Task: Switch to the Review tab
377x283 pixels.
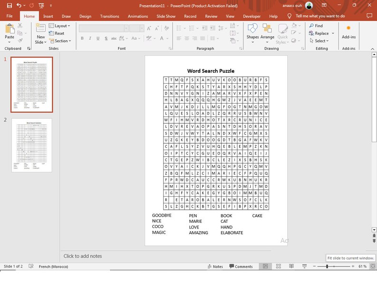Action: (211, 16)
